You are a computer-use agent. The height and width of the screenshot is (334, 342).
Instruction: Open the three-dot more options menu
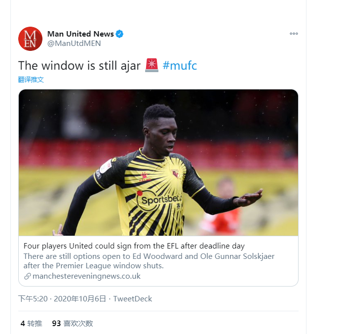click(x=294, y=34)
